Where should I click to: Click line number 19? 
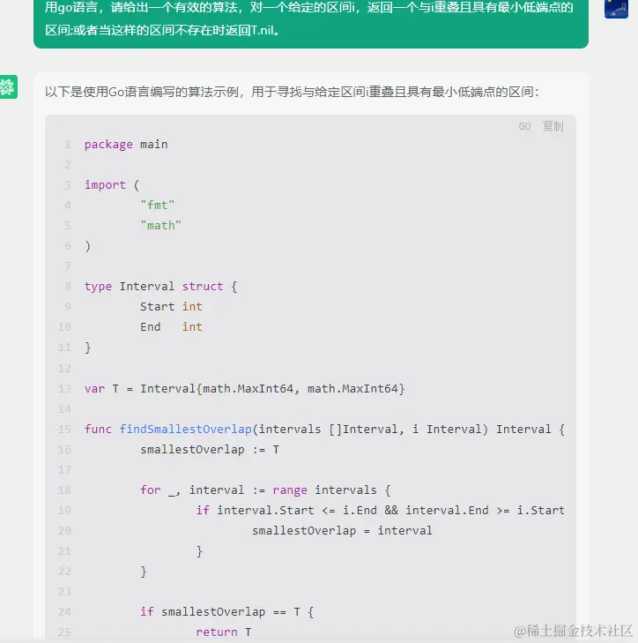point(64,510)
